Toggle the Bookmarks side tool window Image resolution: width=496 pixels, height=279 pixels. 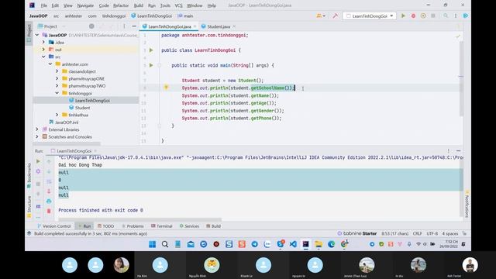29,176
